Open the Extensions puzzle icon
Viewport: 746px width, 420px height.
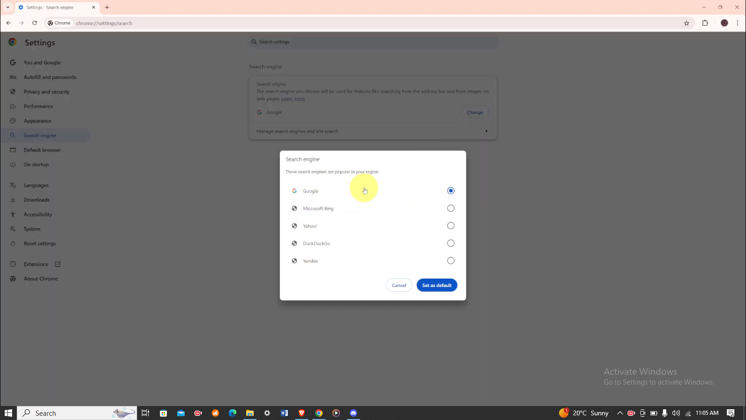(x=705, y=23)
